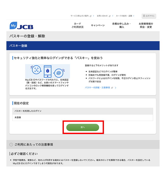The width and height of the screenshot is (166, 179).
Task: Click external-link icon beside パスキーの詳細・注意事項
Action: tap(112, 88)
